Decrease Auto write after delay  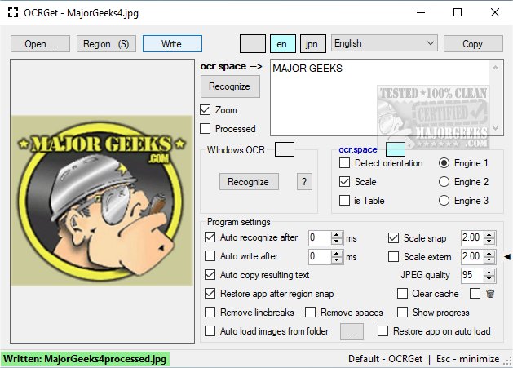pyautogui.click(x=337, y=260)
